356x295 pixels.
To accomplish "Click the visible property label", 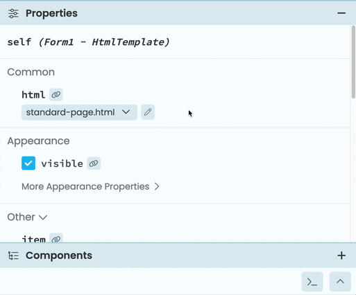I will tap(62, 163).
